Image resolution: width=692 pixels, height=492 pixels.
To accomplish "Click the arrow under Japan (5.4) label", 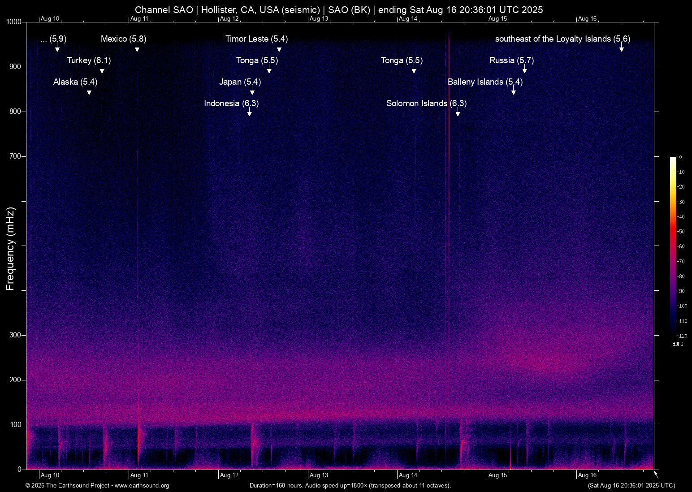I will coord(252,91).
